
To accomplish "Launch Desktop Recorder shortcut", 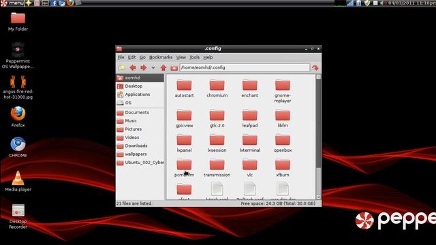I will point(18,216).
